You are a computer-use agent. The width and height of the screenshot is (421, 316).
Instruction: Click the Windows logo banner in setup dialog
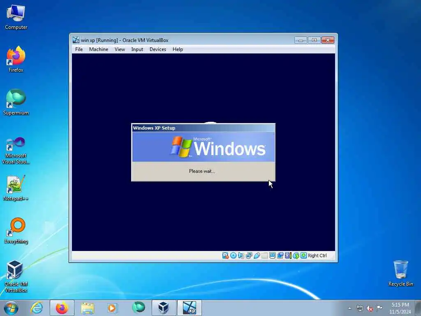tap(203, 147)
